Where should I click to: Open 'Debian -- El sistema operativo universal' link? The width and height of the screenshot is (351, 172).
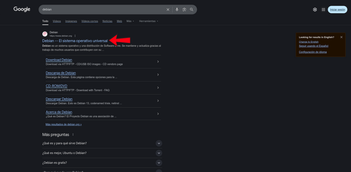pyautogui.click(x=75, y=41)
